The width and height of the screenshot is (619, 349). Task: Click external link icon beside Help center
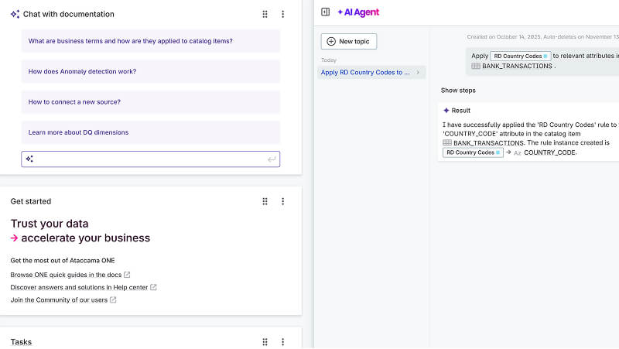coord(153,287)
